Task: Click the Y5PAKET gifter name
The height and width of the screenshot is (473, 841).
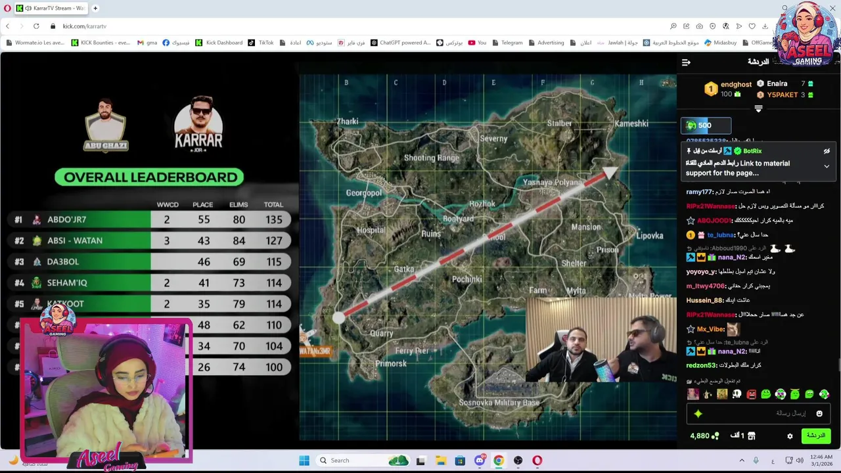Action: point(782,95)
